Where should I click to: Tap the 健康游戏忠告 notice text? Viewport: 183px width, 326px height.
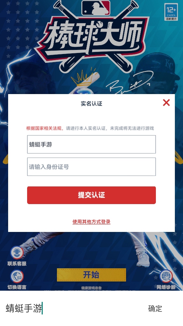coord(91,288)
